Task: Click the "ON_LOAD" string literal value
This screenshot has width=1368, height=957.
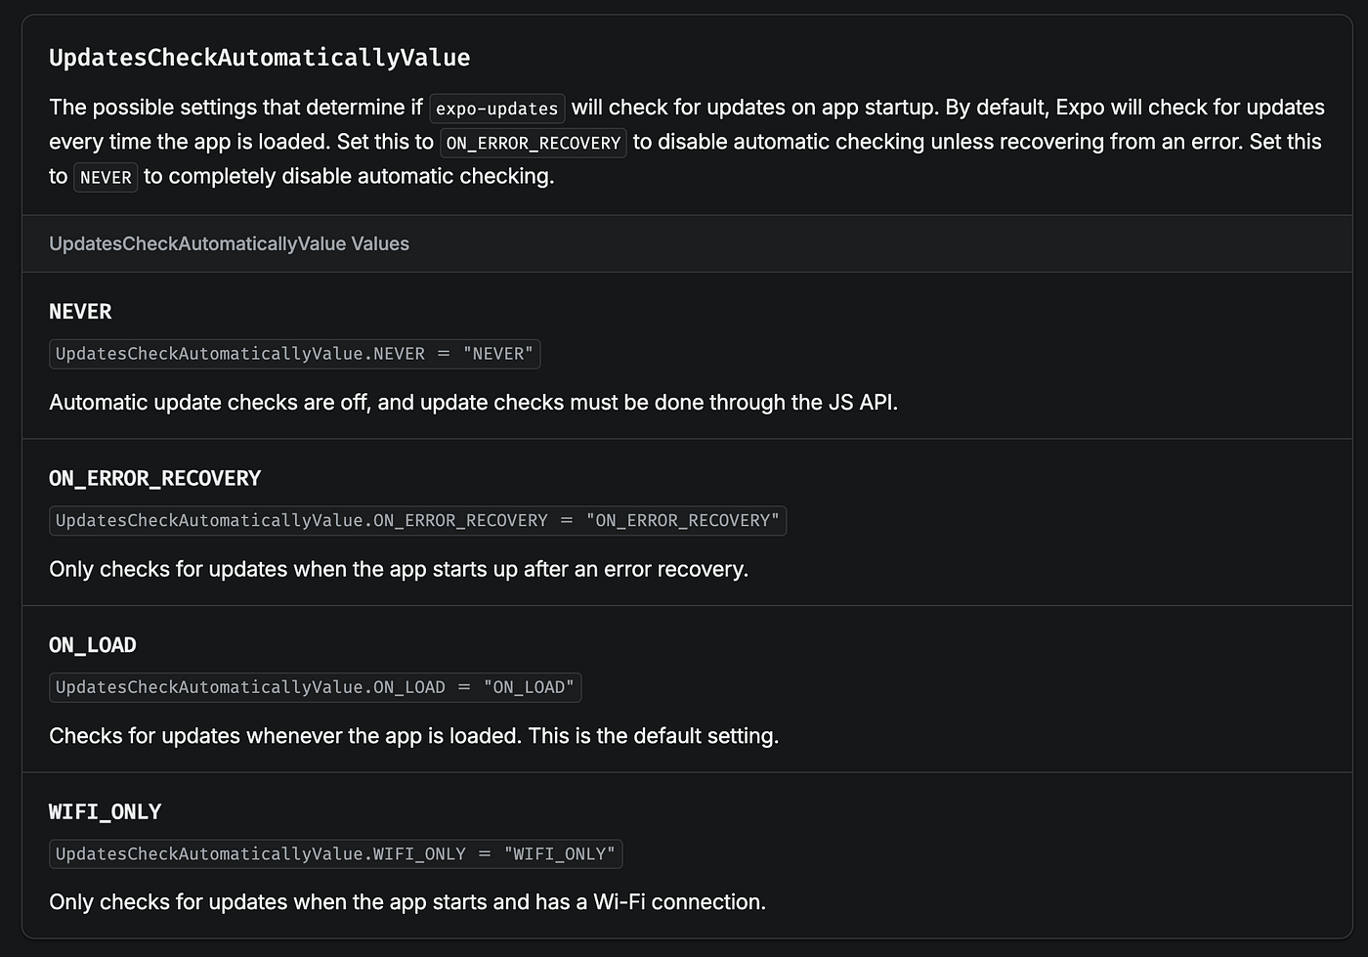Action: pyautogui.click(x=529, y=687)
